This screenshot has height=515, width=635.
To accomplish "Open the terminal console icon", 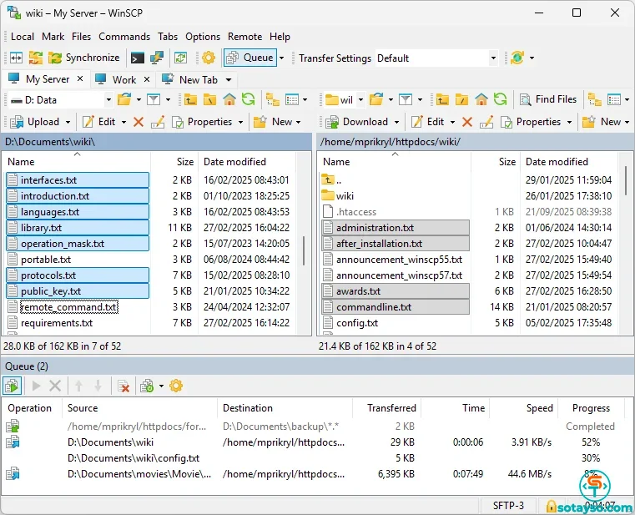I will [x=138, y=58].
